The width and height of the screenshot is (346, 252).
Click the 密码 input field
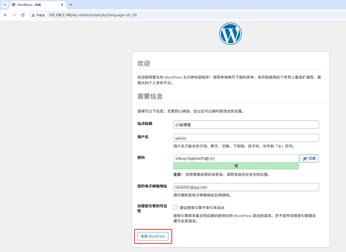click(x=236, y=158)
